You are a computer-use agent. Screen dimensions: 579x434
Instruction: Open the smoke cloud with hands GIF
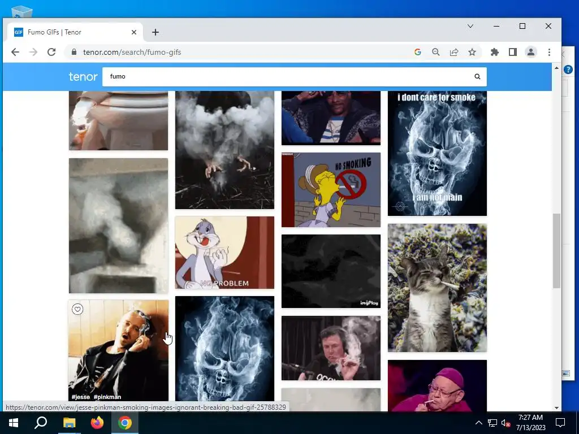[x=224, y=150]
